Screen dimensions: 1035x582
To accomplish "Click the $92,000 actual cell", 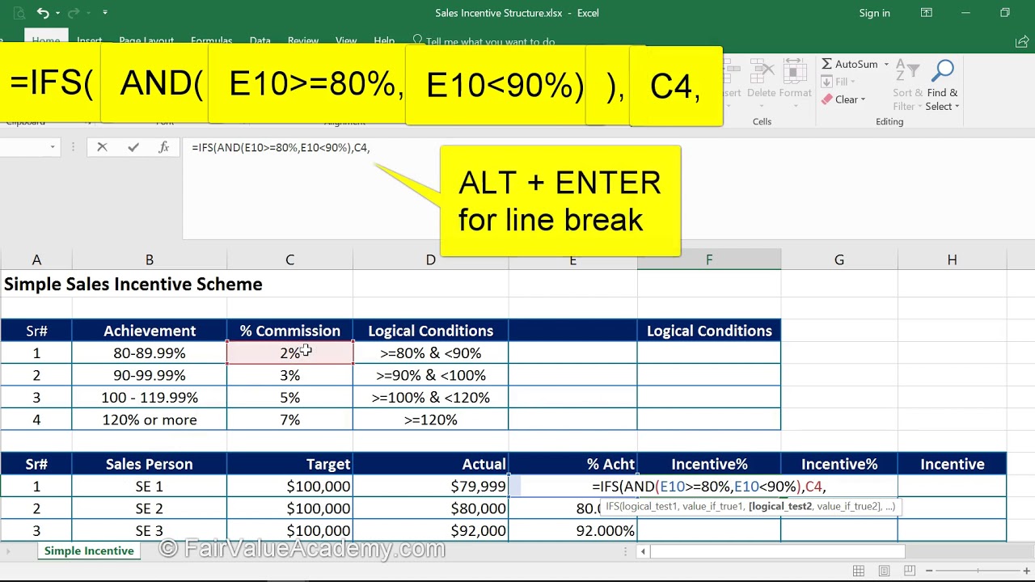I will tap(430, 530).
